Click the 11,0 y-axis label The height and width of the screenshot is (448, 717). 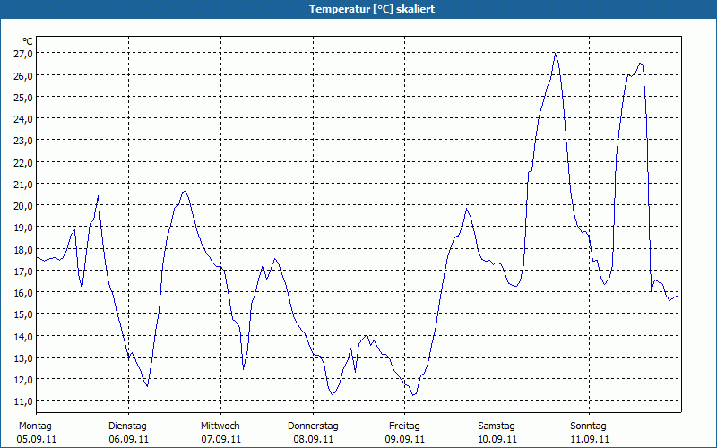(23, 401)
